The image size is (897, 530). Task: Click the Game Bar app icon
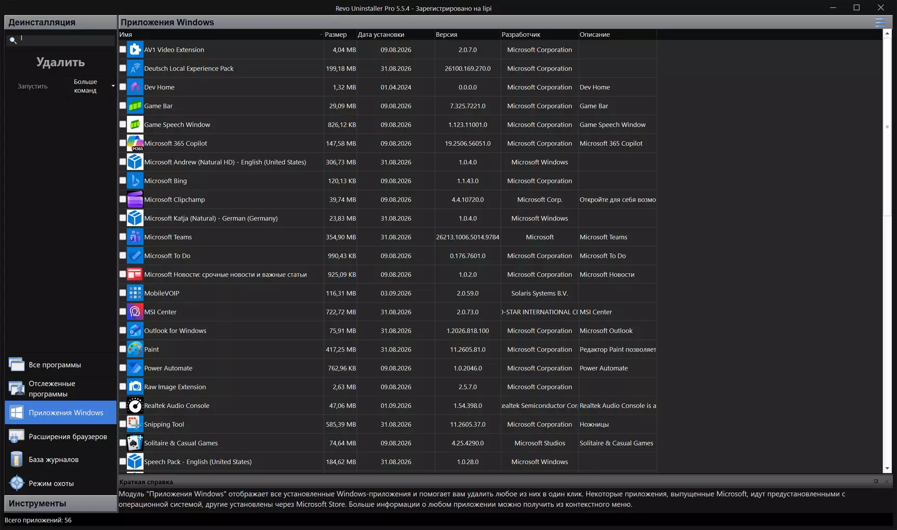point(135,105)
